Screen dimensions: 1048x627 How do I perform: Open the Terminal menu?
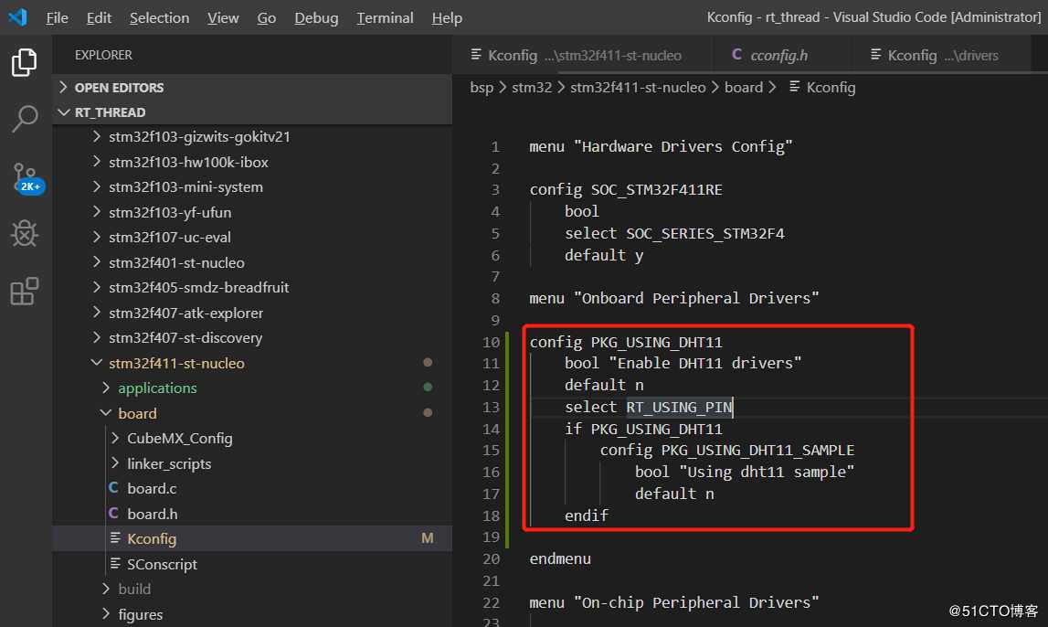point(385,18)
